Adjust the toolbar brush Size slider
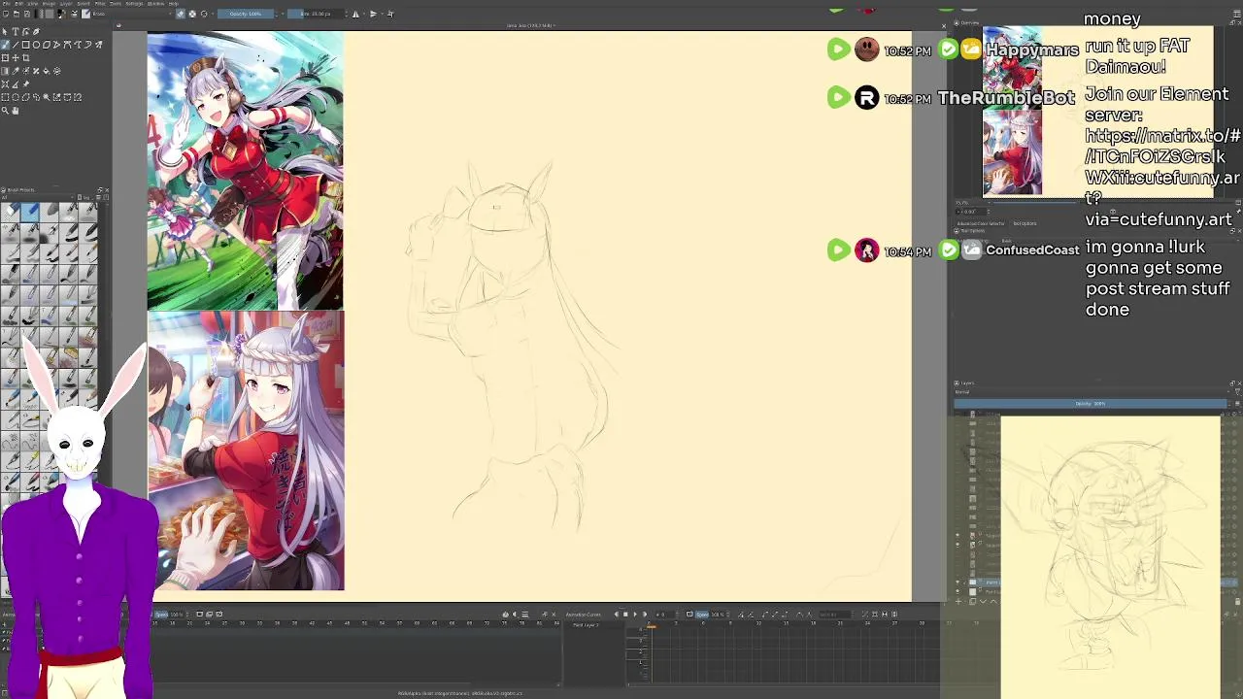Image resolution: width=1243 pixels, height=699 pixels. 316,14
